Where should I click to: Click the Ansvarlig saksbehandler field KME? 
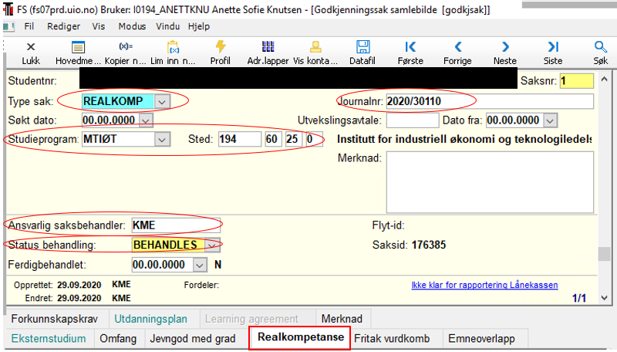point(176,225)
